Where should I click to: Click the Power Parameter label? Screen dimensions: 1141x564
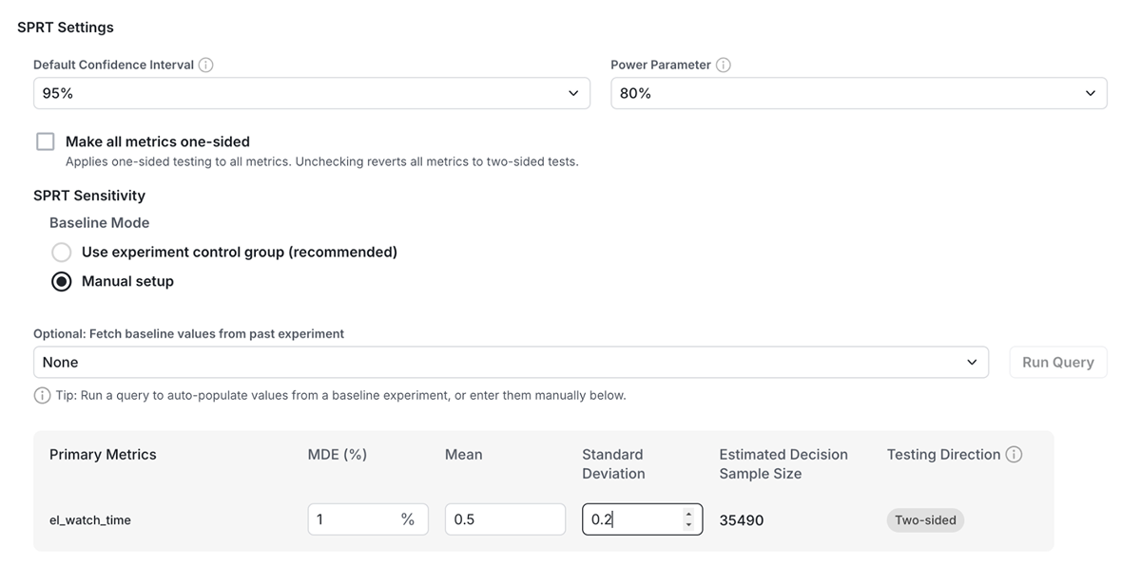(x=661, y=66)
